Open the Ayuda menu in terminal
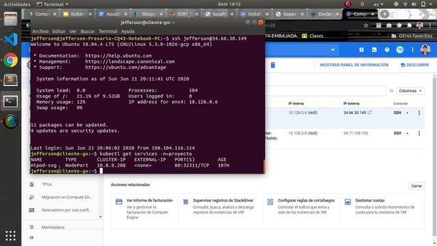The image size is (437, 246). pyautogui.click(x=128, y=31)
